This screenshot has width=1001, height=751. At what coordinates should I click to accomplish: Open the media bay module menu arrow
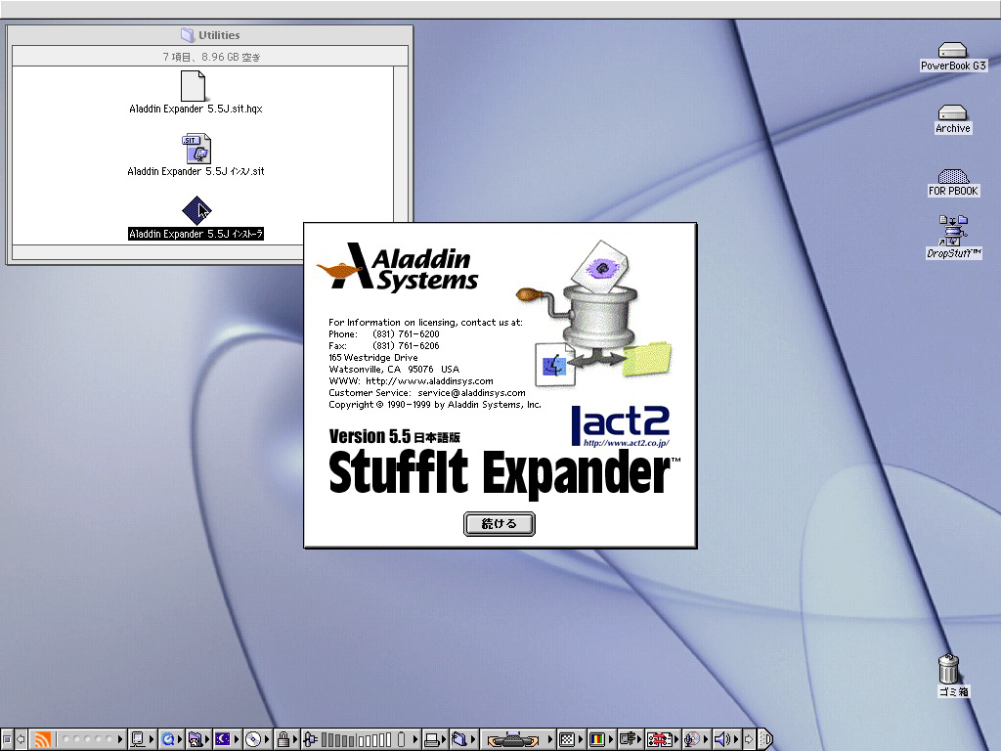tap(549, 739)
